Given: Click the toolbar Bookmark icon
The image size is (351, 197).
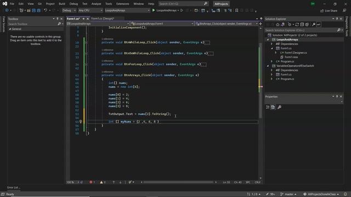Looking at the screenshot, I should pos(236,10).
